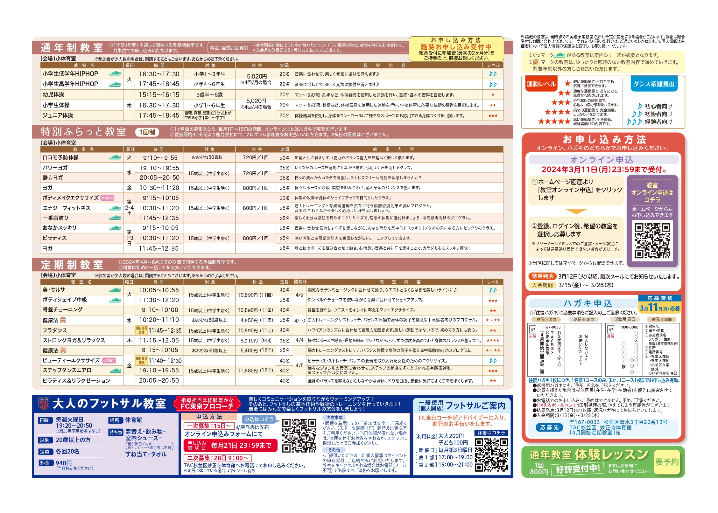This screenshot has height=513, width=718.
Task: Click the 曜日時間変更 badge on フラダンス row
Action: pos(142,330)
